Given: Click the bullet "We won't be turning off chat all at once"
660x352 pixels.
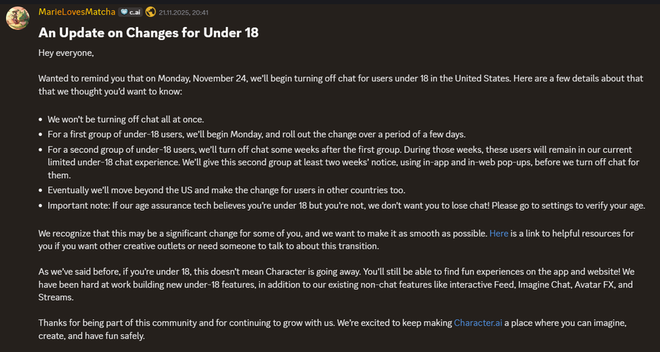Looking at the screenshot, I should [x=125, y=119].
